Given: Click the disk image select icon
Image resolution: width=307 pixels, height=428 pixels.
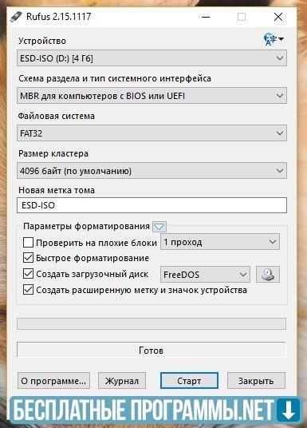Looking at the screenshot, I should [x=268, y=275].
